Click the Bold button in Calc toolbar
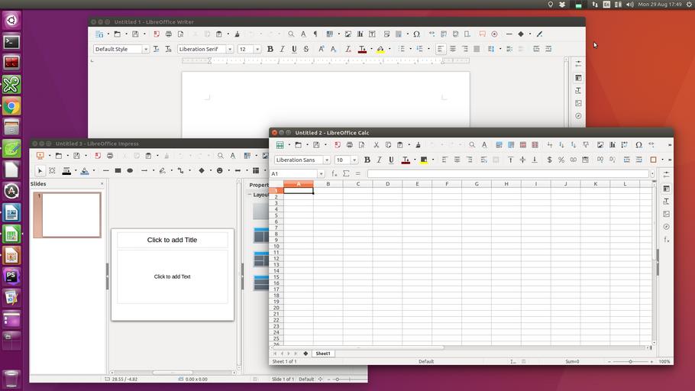This screenshot has height=391, width=695. pyautogui.click(x=367, y=160)
